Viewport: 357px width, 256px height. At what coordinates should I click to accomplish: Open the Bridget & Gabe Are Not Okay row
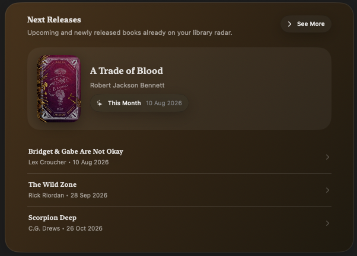[x=179, y=157]
